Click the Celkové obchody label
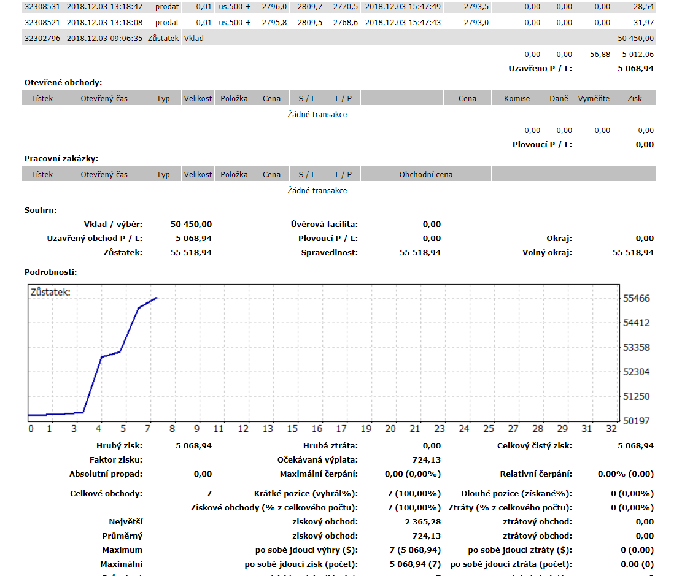This screenshot has height=576, width=682. point(106,493)
